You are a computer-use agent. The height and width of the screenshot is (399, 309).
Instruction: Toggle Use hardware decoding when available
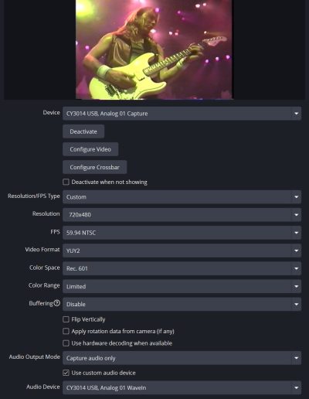pyautogui.click(x=66, y=343)
